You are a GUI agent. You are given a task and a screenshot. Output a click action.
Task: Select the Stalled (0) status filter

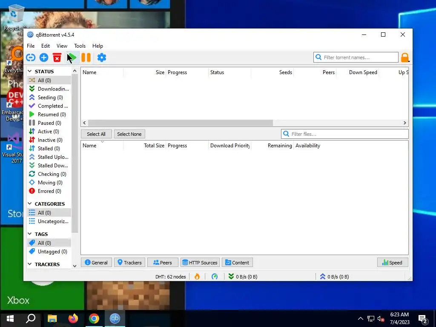(49, 149)
